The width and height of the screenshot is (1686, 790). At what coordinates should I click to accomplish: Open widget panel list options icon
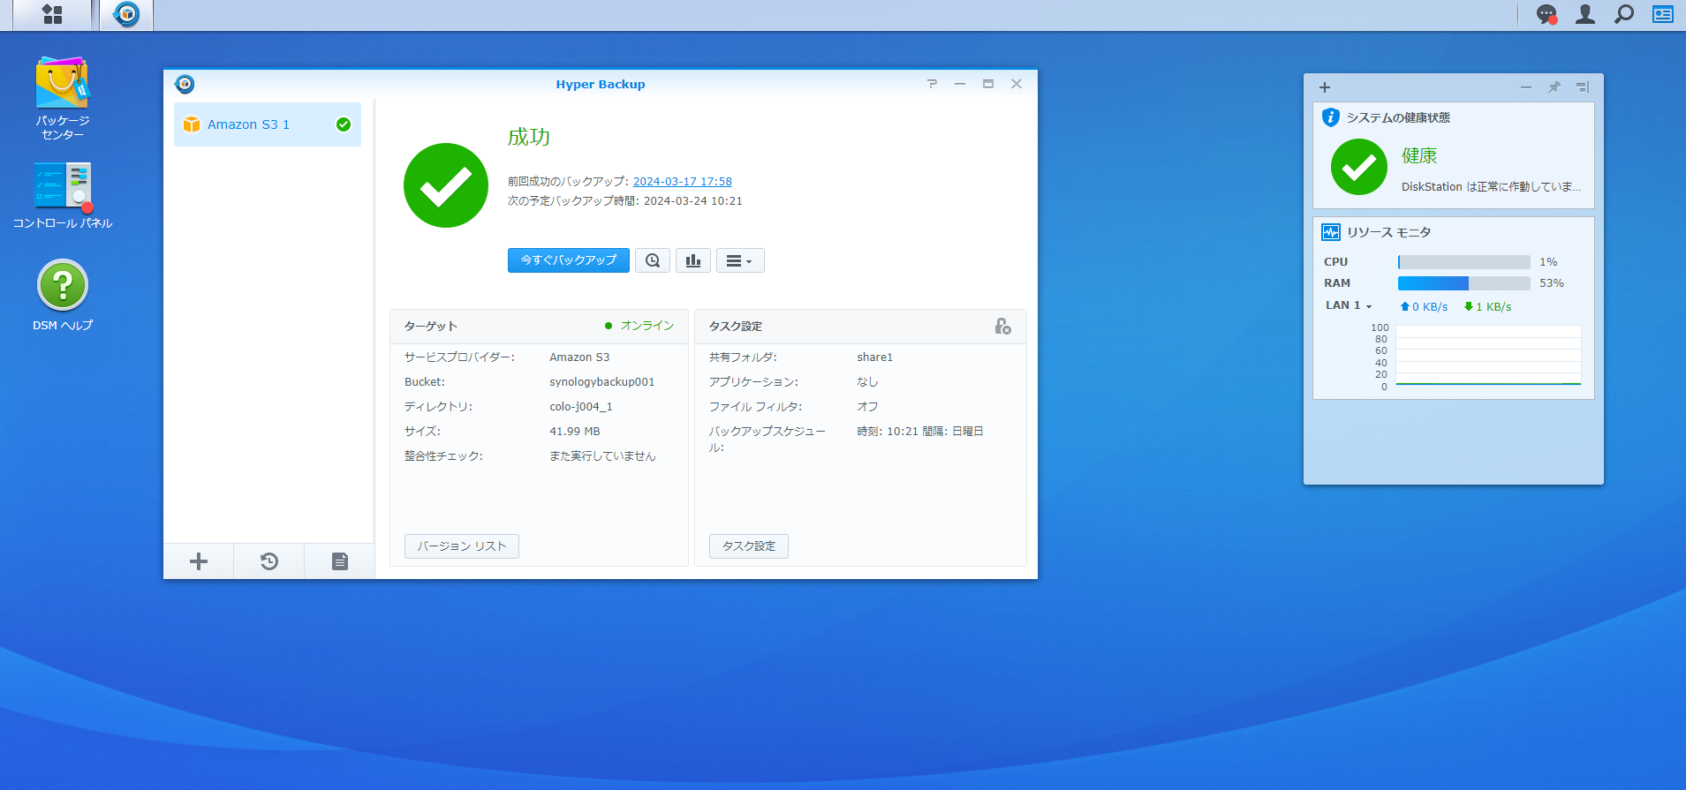1583,87
